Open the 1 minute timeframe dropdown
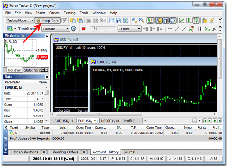 tap(56, 29)
